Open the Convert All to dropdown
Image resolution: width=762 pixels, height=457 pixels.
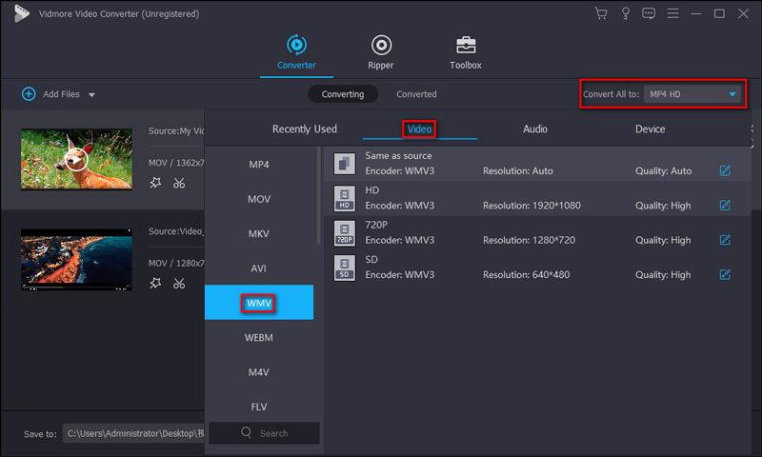692,94
